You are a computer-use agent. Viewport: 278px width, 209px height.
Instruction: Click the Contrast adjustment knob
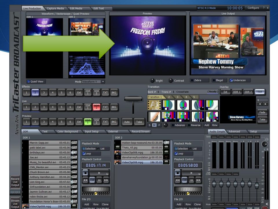pos(171,80)
